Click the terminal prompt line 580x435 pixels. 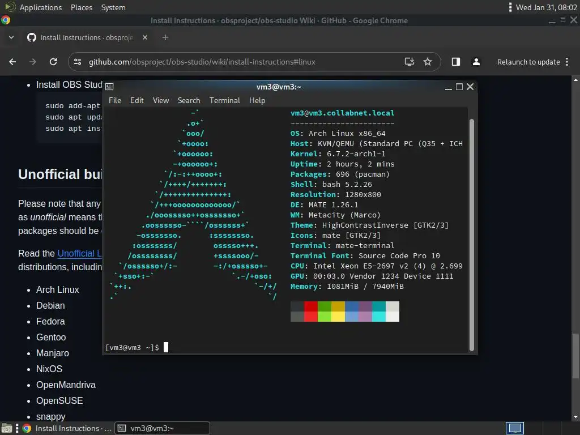coord(137,347)
